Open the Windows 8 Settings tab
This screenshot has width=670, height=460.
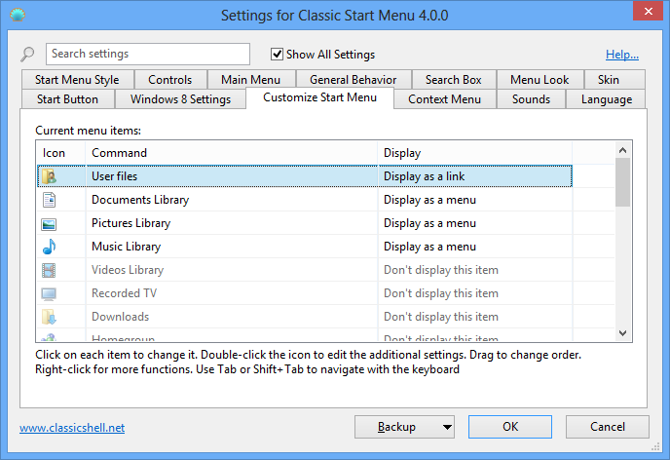tap(181, 99)
